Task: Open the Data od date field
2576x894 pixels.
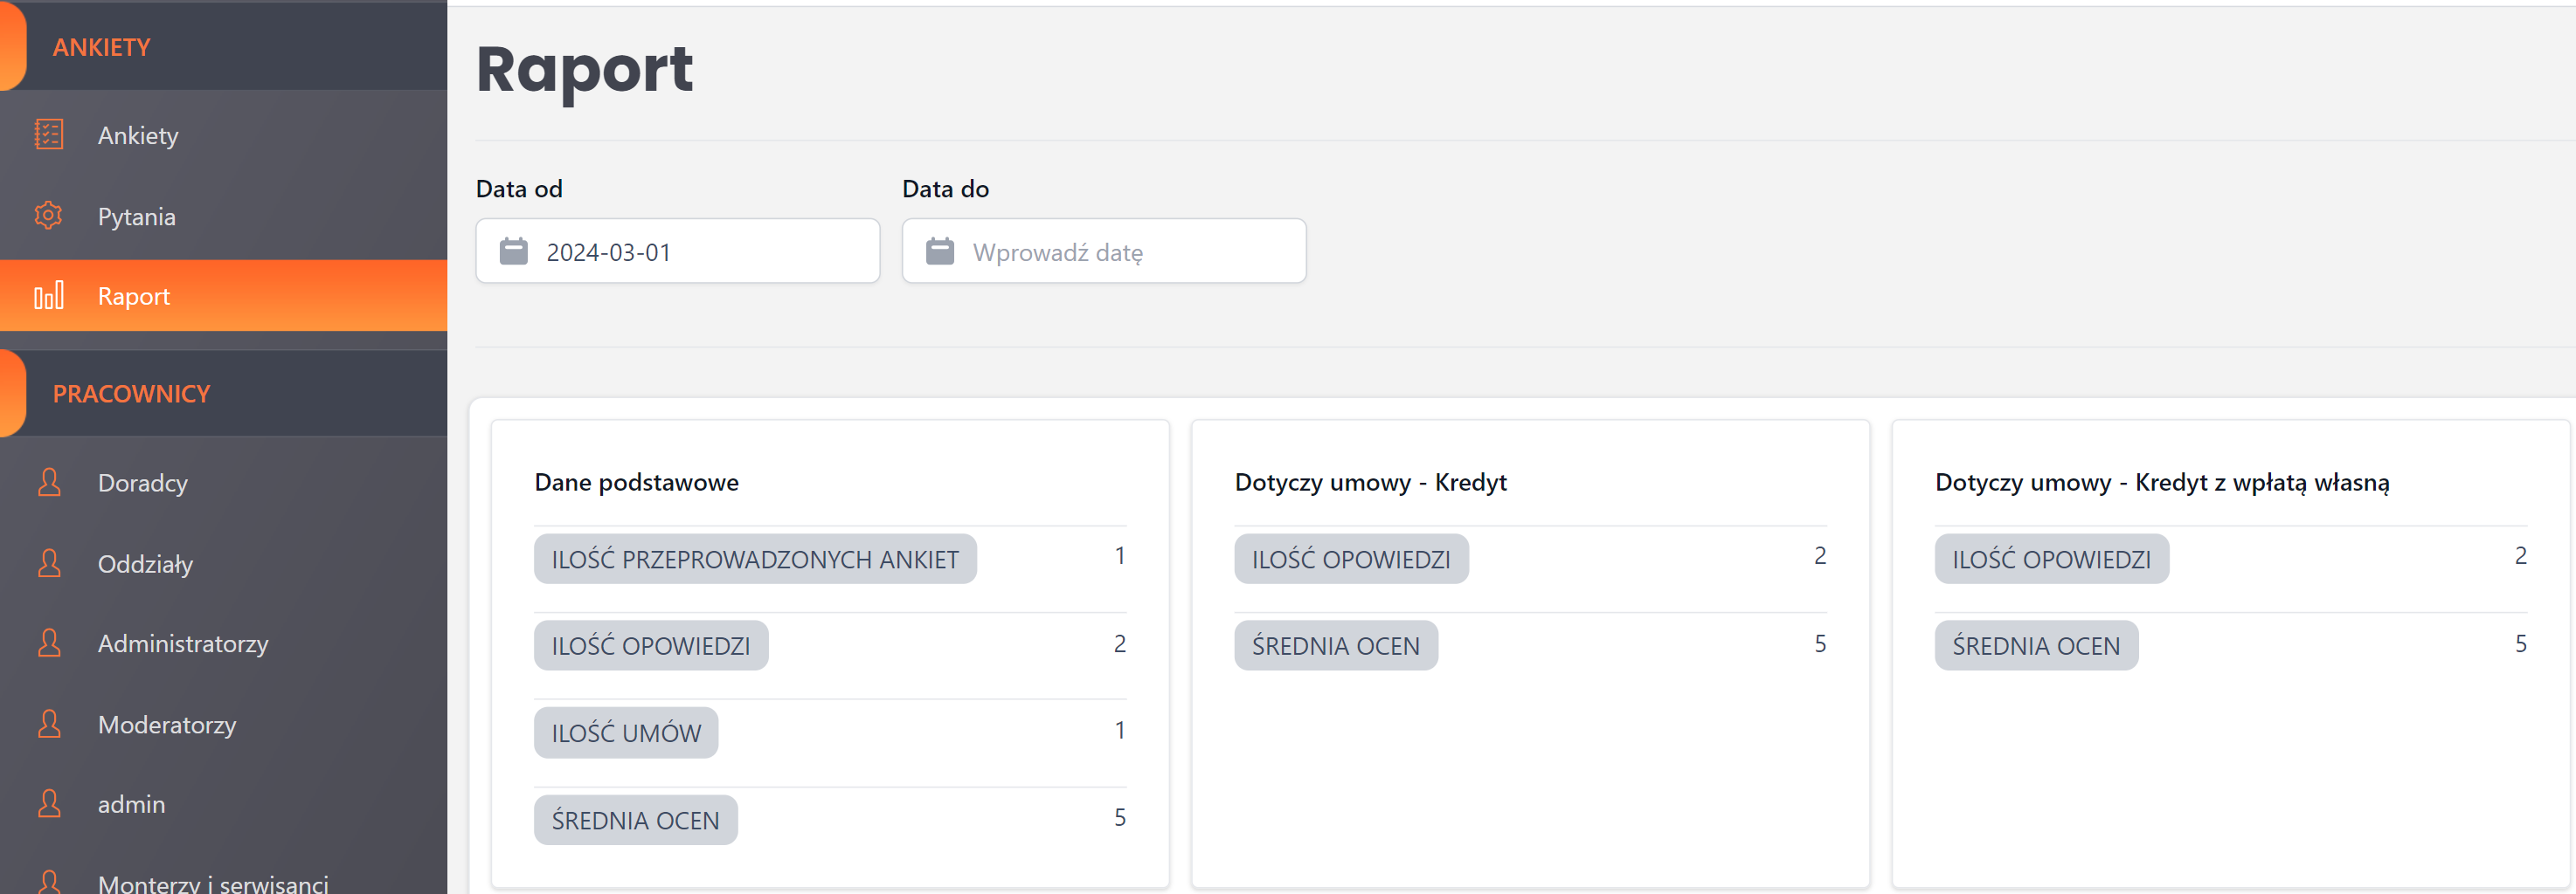Action: [700, 251]
